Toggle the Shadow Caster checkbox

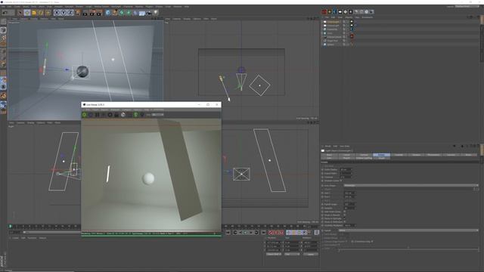tap(341, 181)
